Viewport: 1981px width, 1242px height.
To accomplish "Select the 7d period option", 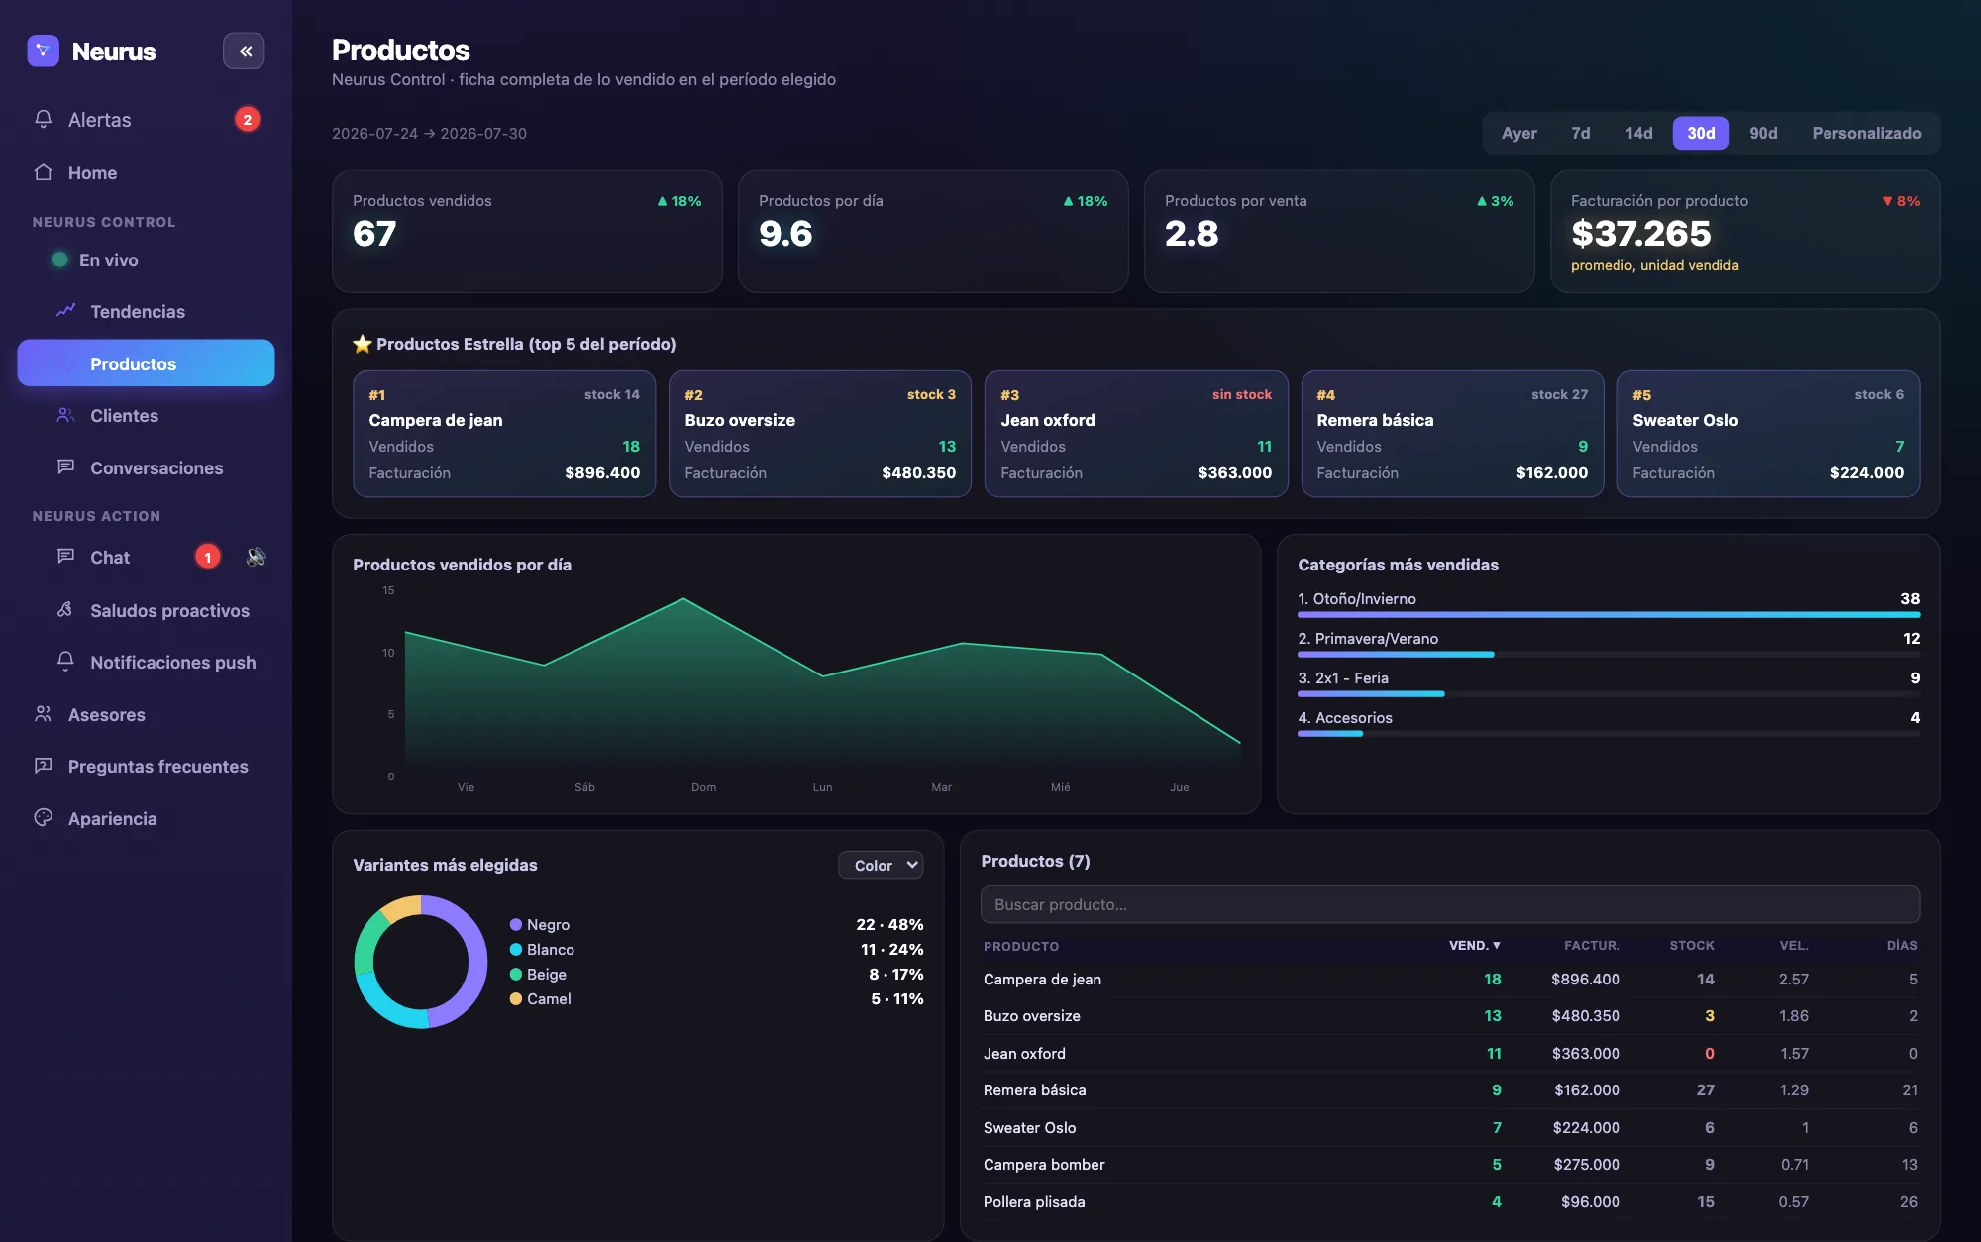I will coord(1581,133).
